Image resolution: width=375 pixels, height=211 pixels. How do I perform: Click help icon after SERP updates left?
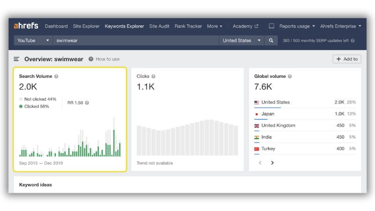[x=352, y=41]
